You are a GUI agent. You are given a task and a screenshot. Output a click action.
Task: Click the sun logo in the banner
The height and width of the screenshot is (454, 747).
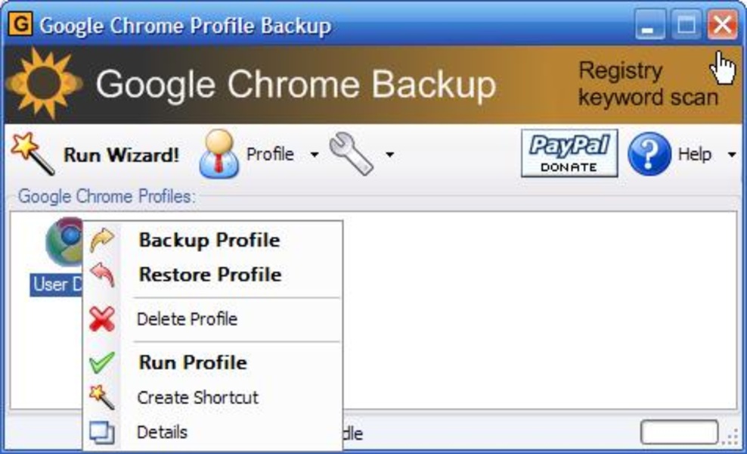(45, 83)
